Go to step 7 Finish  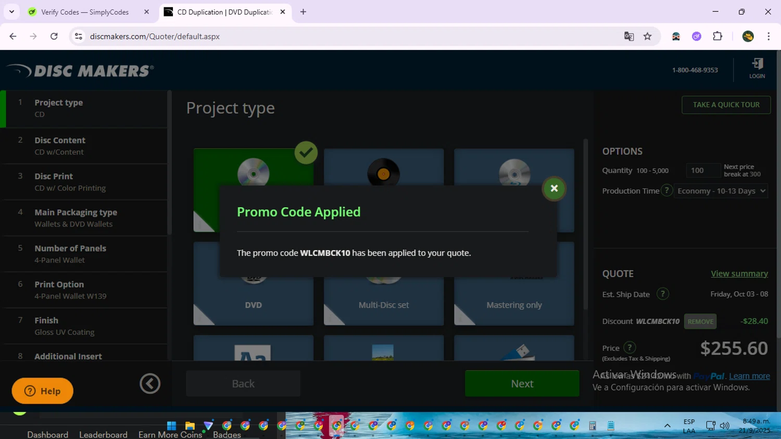point(83,325)
